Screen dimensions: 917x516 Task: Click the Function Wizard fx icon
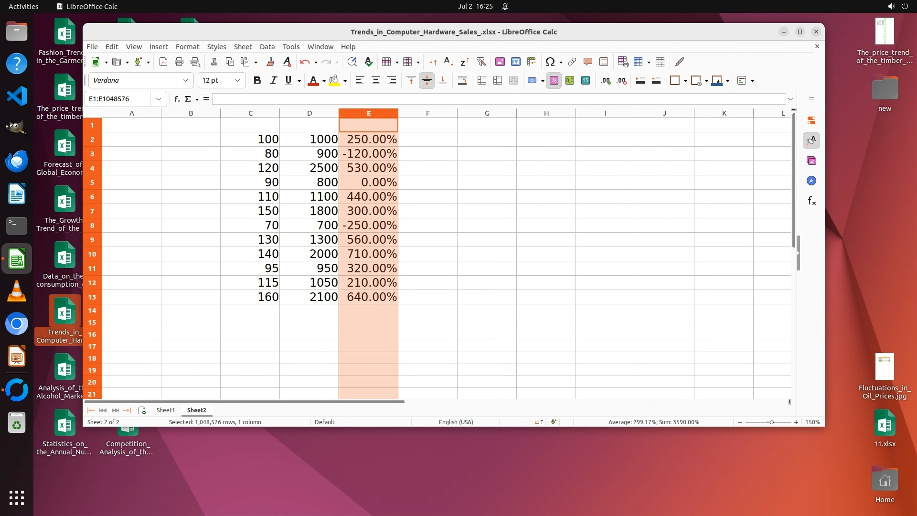pos(177,99)
